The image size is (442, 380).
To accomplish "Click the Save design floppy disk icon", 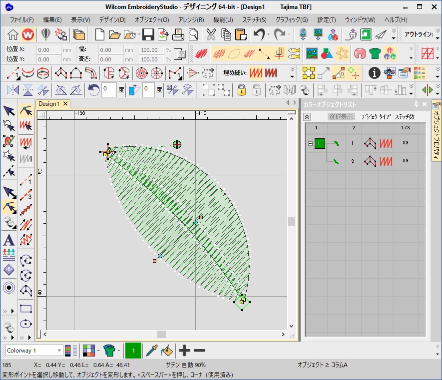I will tap(147, 34).
